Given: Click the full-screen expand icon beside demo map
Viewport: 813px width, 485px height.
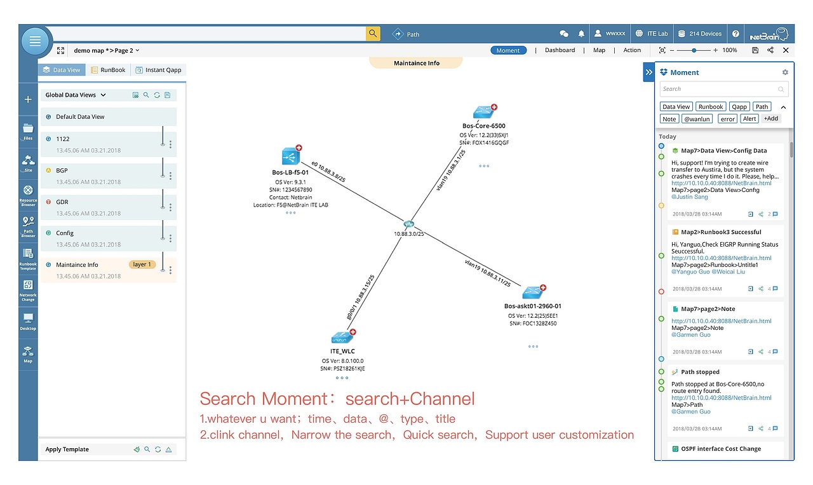Looking at the screenshot, I should (61, 50).
